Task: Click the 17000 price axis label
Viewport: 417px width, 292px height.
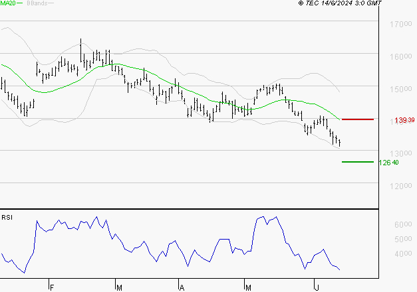Action: [401, 24]
